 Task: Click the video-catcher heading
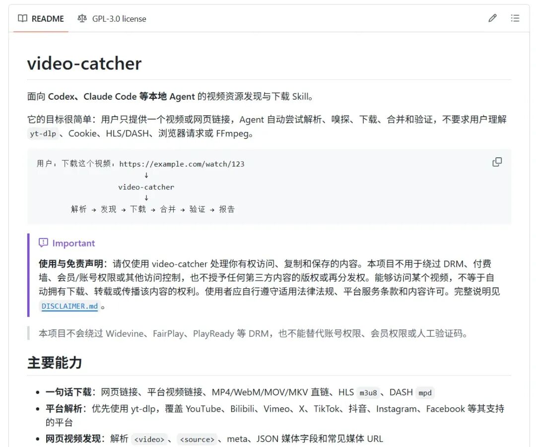[x=84, y=64]
